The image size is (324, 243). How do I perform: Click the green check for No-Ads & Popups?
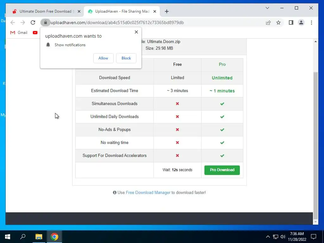(x=222, y=130)
